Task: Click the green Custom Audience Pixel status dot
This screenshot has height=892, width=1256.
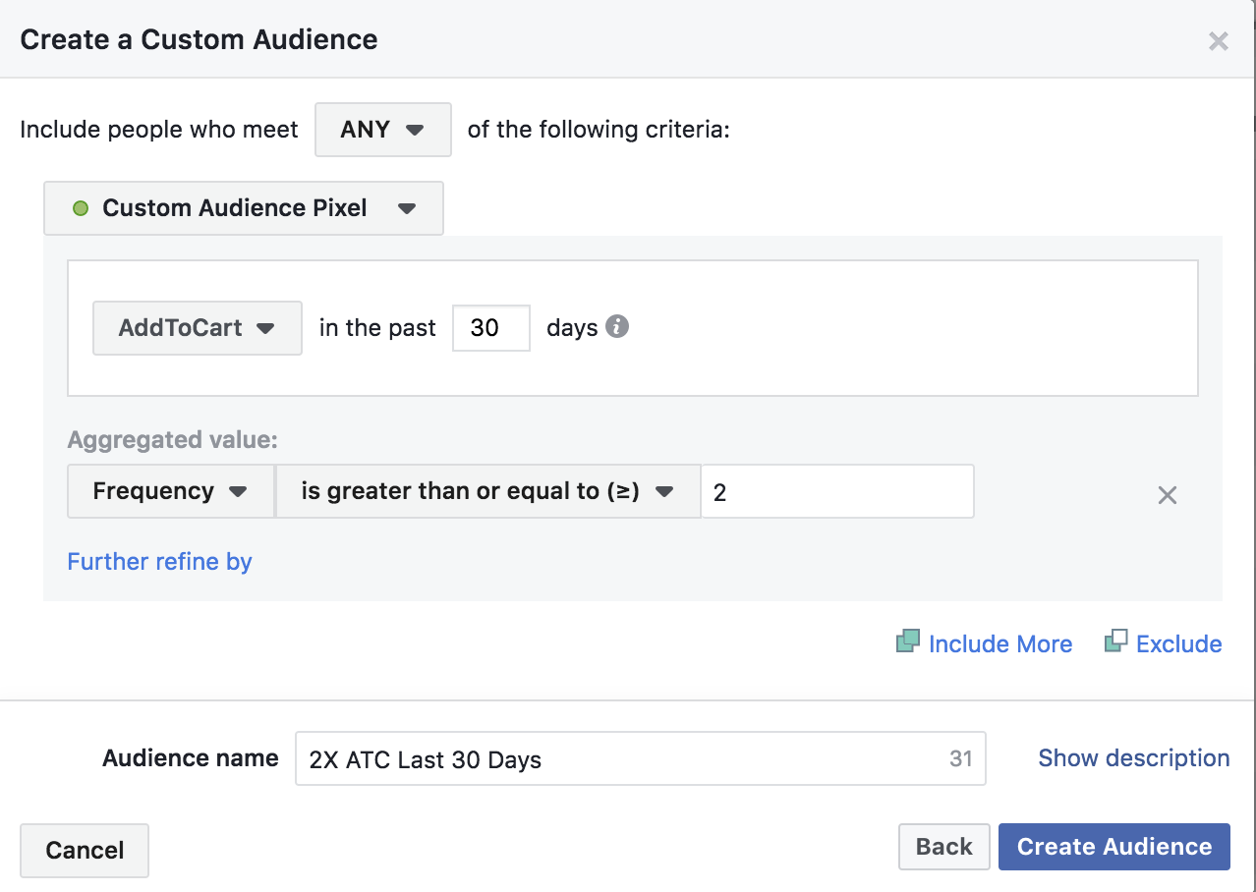Action: point(81,208)
